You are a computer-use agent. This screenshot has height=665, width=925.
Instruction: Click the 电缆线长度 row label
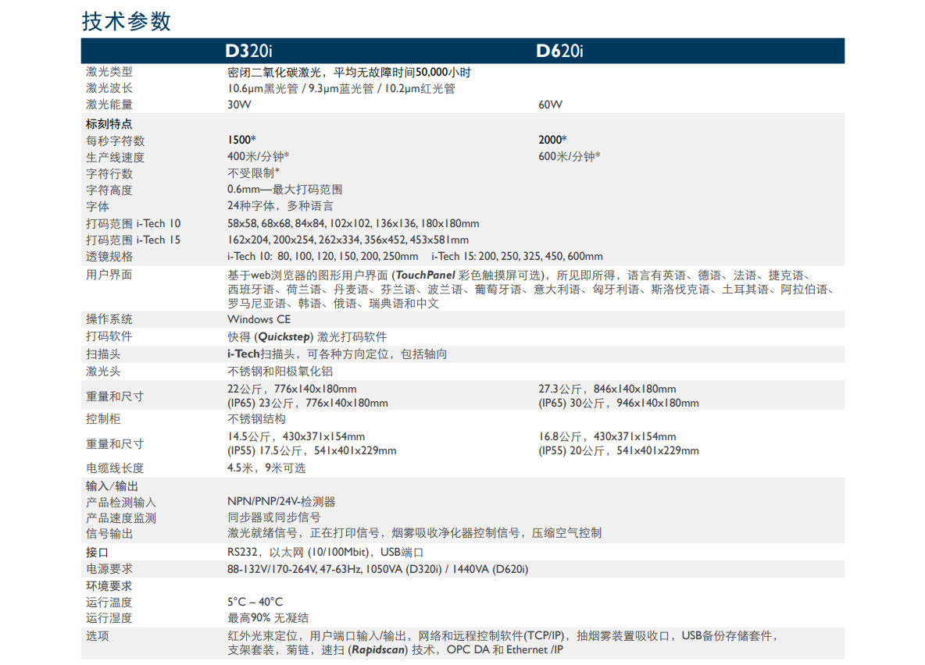coord(115,468)
